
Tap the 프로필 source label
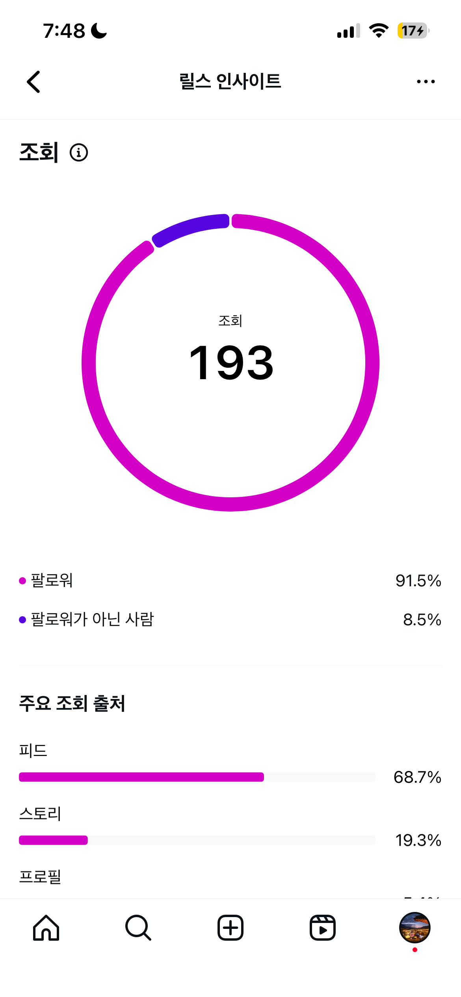click(40, 877)
